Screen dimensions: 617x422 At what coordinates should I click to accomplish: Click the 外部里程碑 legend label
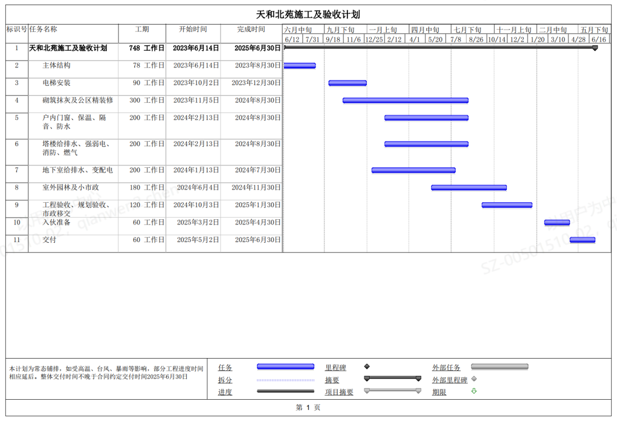coord(450,380)
